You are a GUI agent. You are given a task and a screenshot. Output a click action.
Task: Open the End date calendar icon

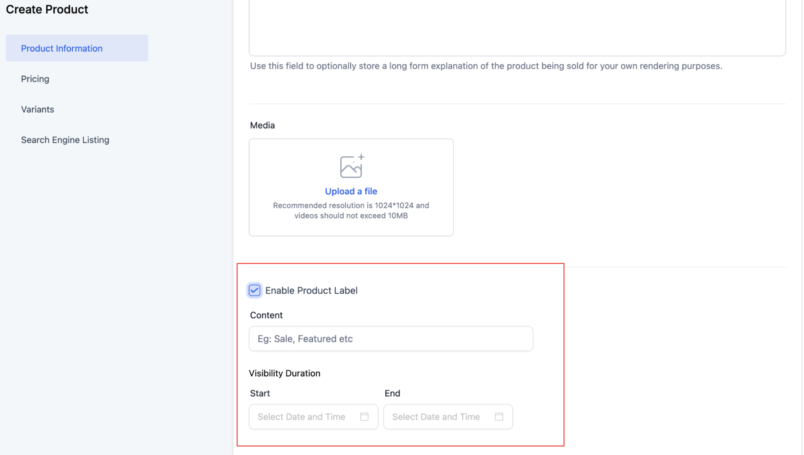coord(498,417)
